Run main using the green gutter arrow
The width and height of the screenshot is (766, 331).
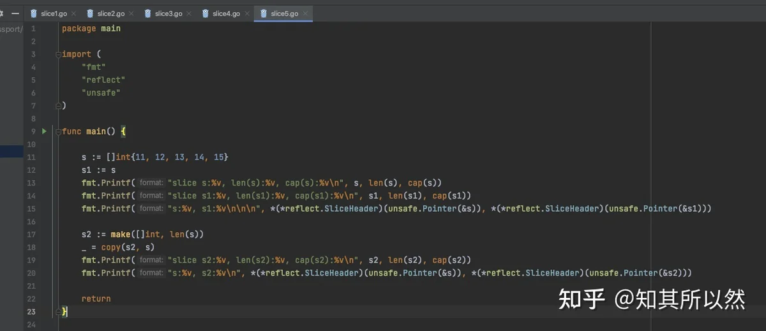coord(44,131)
